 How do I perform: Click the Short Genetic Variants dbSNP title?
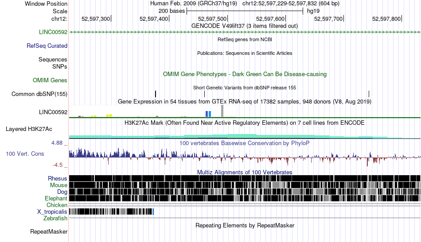[245, 88]
